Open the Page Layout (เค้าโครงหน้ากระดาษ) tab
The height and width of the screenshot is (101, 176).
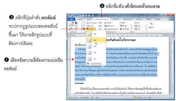(101, 19)
